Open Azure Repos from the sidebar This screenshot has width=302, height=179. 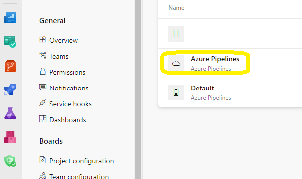[10, 66]
